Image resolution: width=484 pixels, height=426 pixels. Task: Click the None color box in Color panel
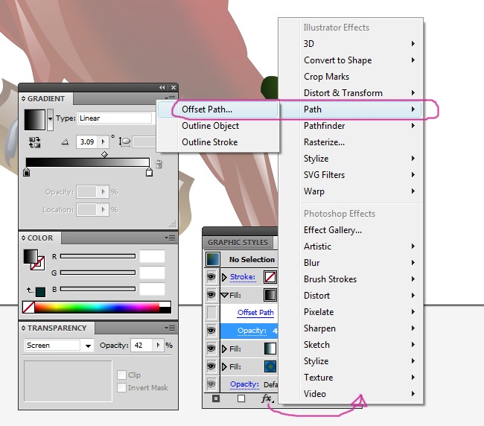(x=28, y=307)
